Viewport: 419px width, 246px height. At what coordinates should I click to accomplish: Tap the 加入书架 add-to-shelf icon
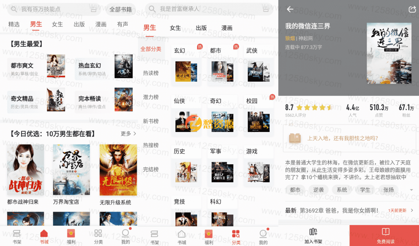pos(313,232)
